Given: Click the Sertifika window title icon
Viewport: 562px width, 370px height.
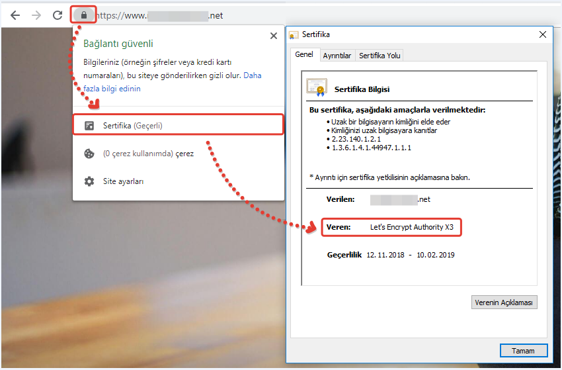Looking at the screenshot, I should coord(294,34).
